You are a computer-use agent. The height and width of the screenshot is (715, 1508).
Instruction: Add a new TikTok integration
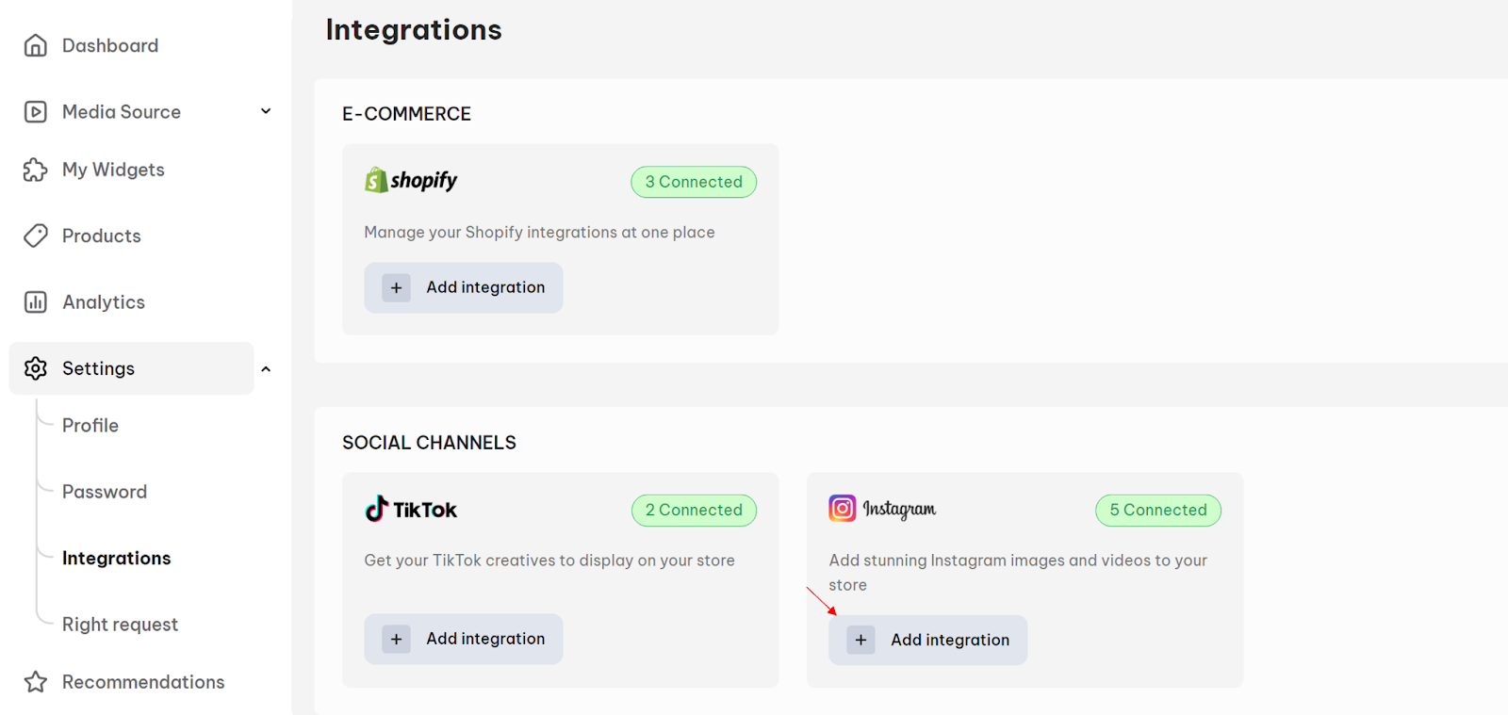[x=464, y=639]
